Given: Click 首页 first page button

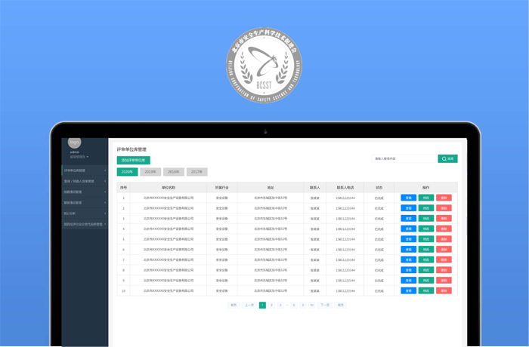Looking at the screenshot, I should 234,305.
